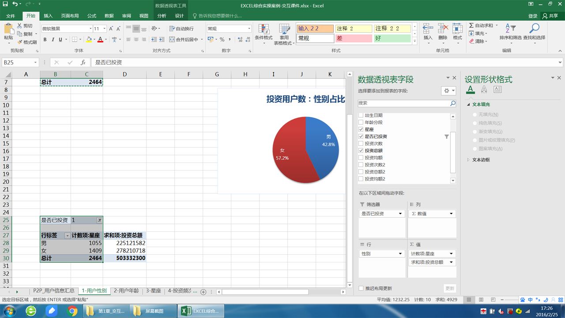The height and width of the screenshot is (318, 565).
Task: Open the 是否已投资 filter area dropdown
Action: (401, 213)
